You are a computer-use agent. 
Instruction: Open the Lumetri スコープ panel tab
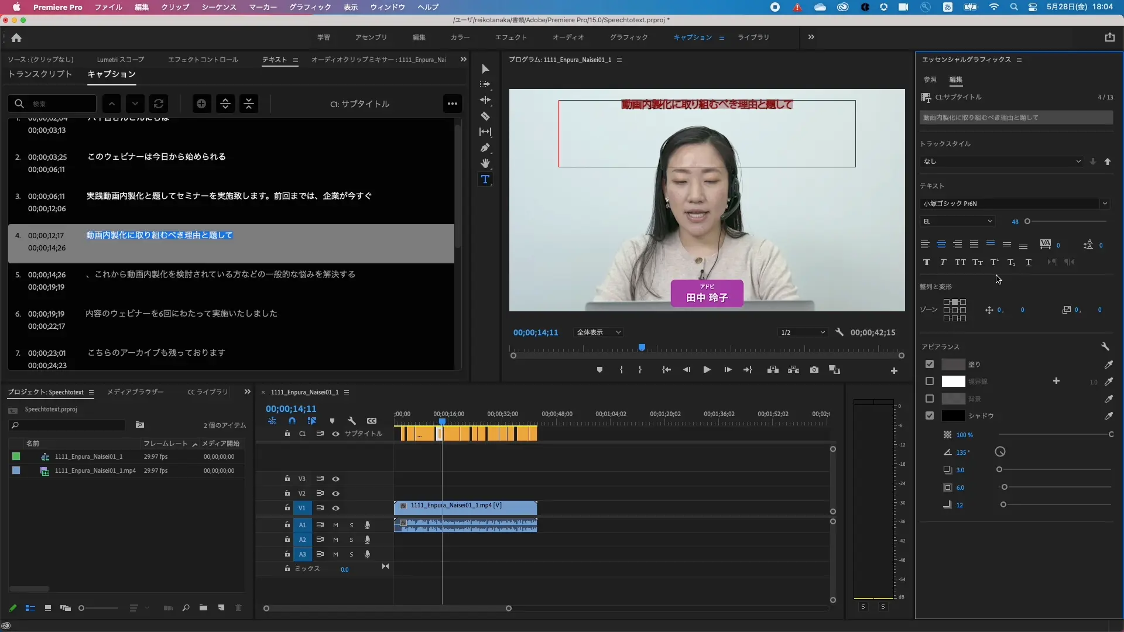[121, 59]
